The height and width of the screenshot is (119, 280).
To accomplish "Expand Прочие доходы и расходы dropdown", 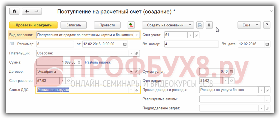I will (261, 90).
